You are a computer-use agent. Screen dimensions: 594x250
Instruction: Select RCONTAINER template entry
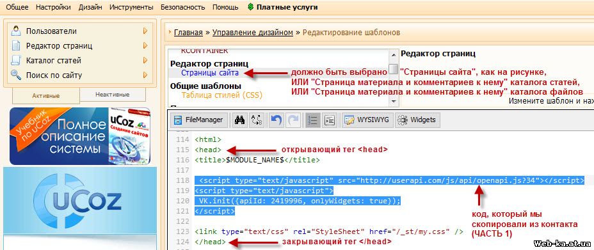[205, 51]
